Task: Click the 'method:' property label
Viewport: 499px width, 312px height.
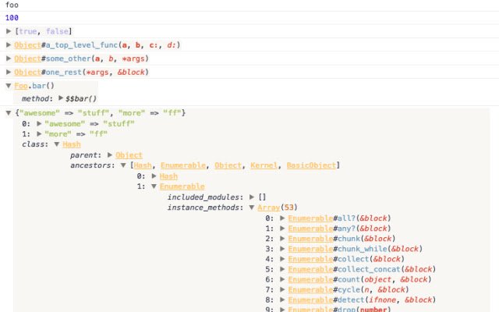Action: click(x=37, y=99)
